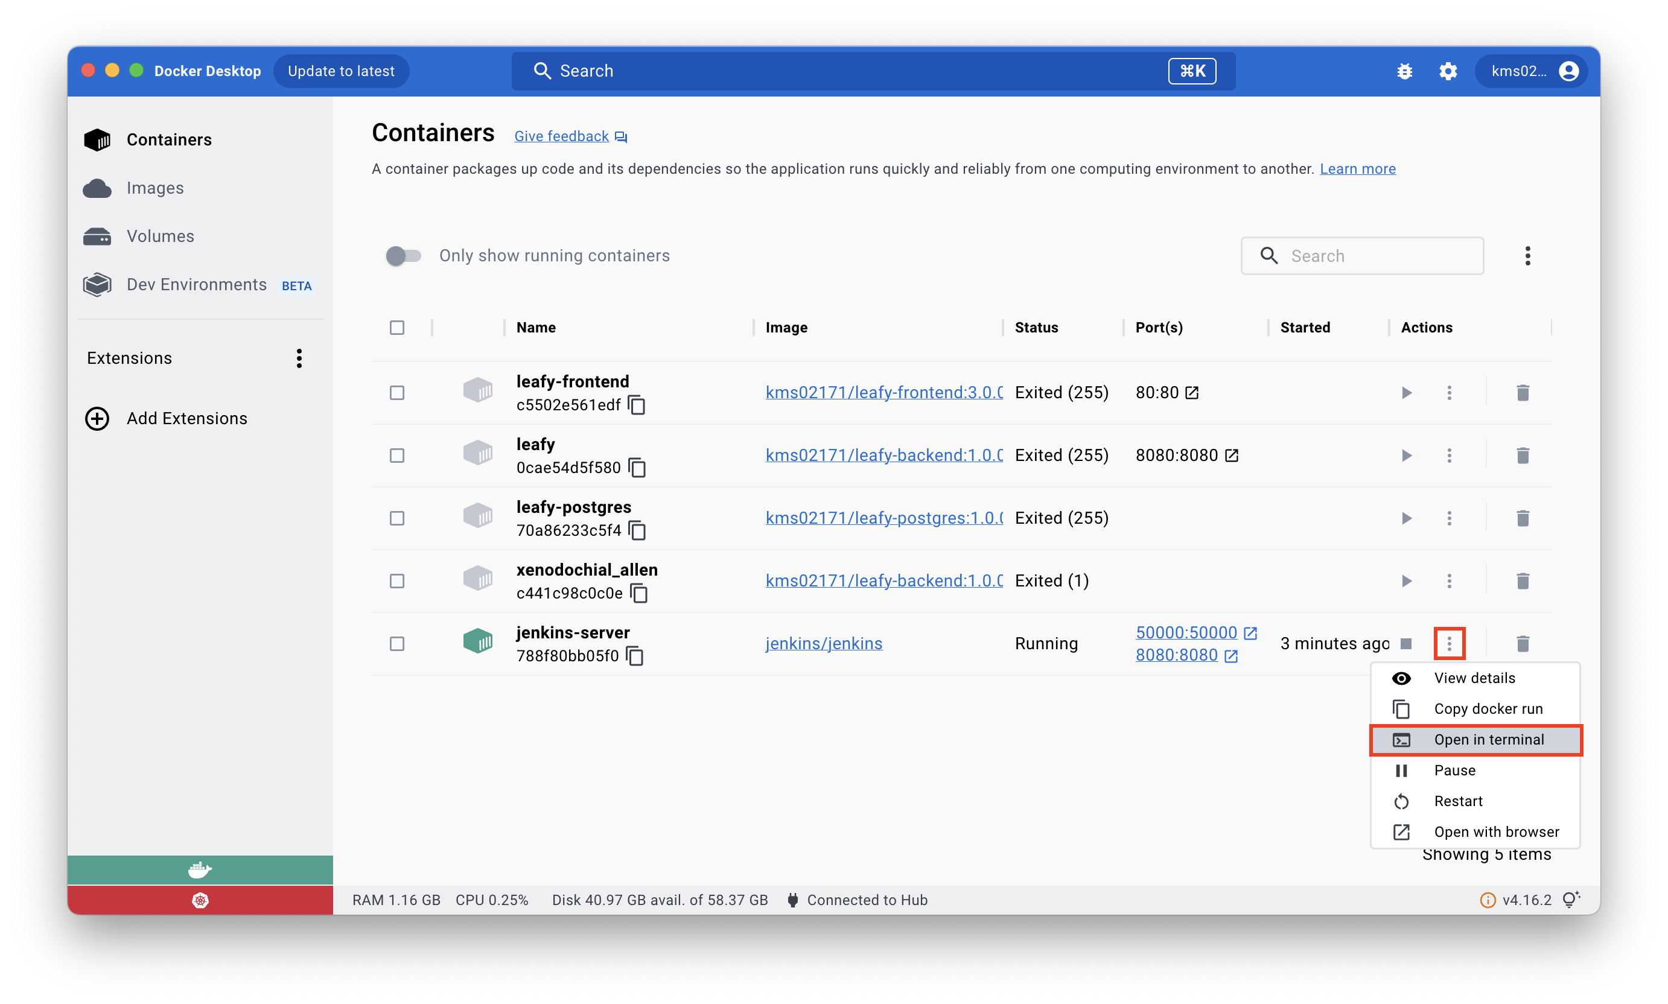Click the Docker whale status icon
This screenshot has width=1668, height=1004.
click(x=200, y=870)
